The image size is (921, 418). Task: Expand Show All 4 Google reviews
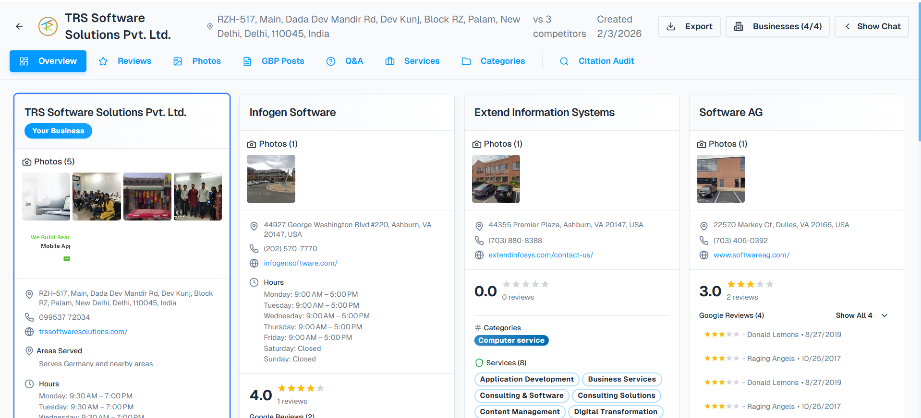click(861, 315)
